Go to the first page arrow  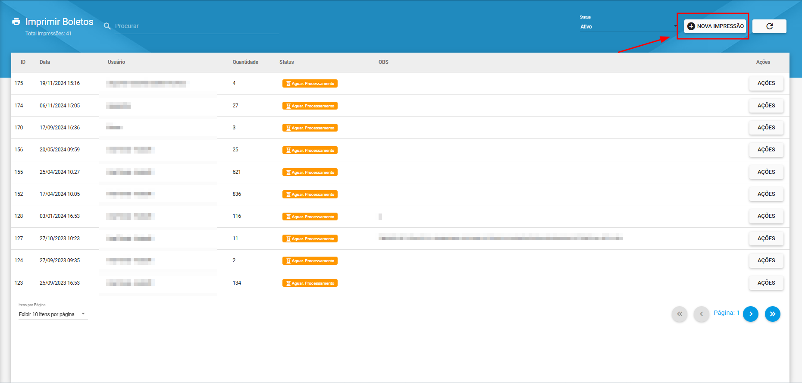[680, 314]
